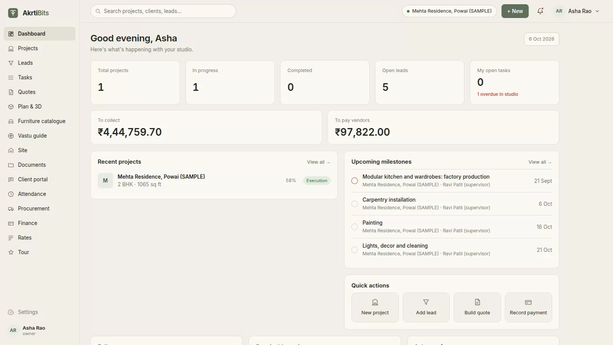This screenshot has width=613, height=345.
Task: Open notifications bell icon
Action: coord(540,11)
